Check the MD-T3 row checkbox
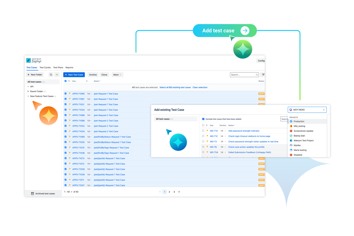 pyautogui.click(x=203, y=141)
